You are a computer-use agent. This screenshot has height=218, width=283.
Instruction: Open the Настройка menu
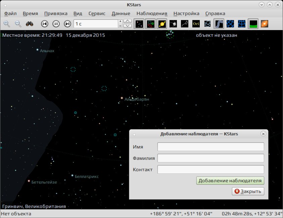[x=186, y=13]
